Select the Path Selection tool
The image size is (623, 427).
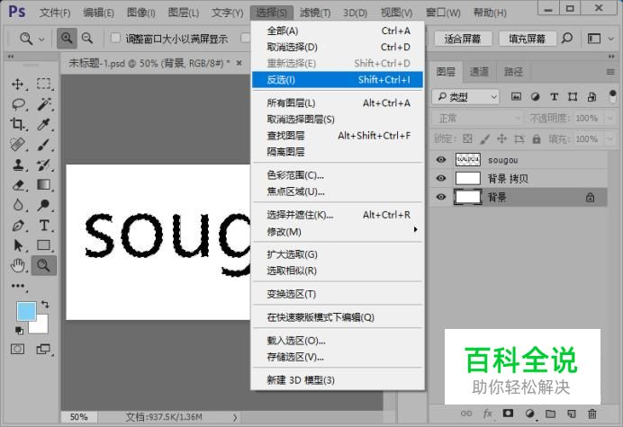point(17,245)
